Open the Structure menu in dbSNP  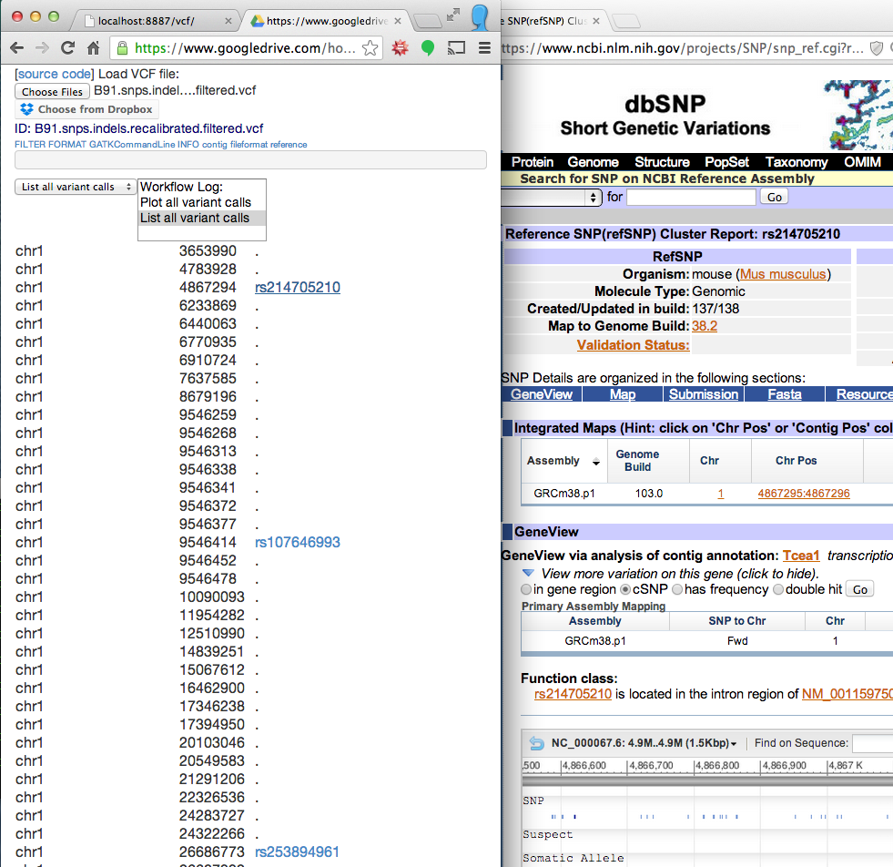(x=662, y=162)
